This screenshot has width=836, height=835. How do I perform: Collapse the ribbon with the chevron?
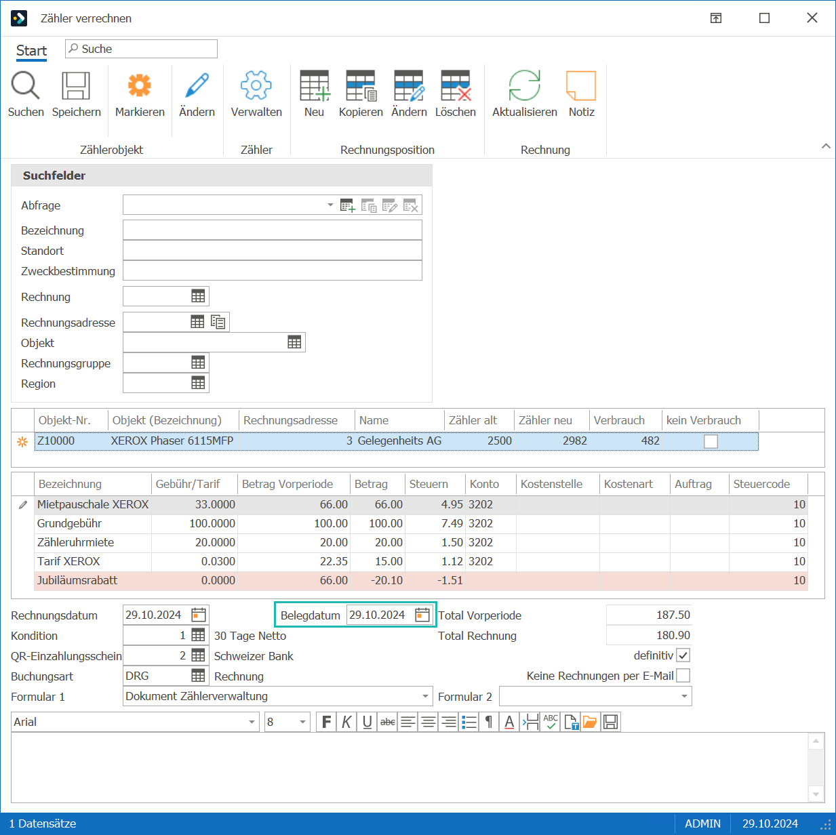pos(826,146)
